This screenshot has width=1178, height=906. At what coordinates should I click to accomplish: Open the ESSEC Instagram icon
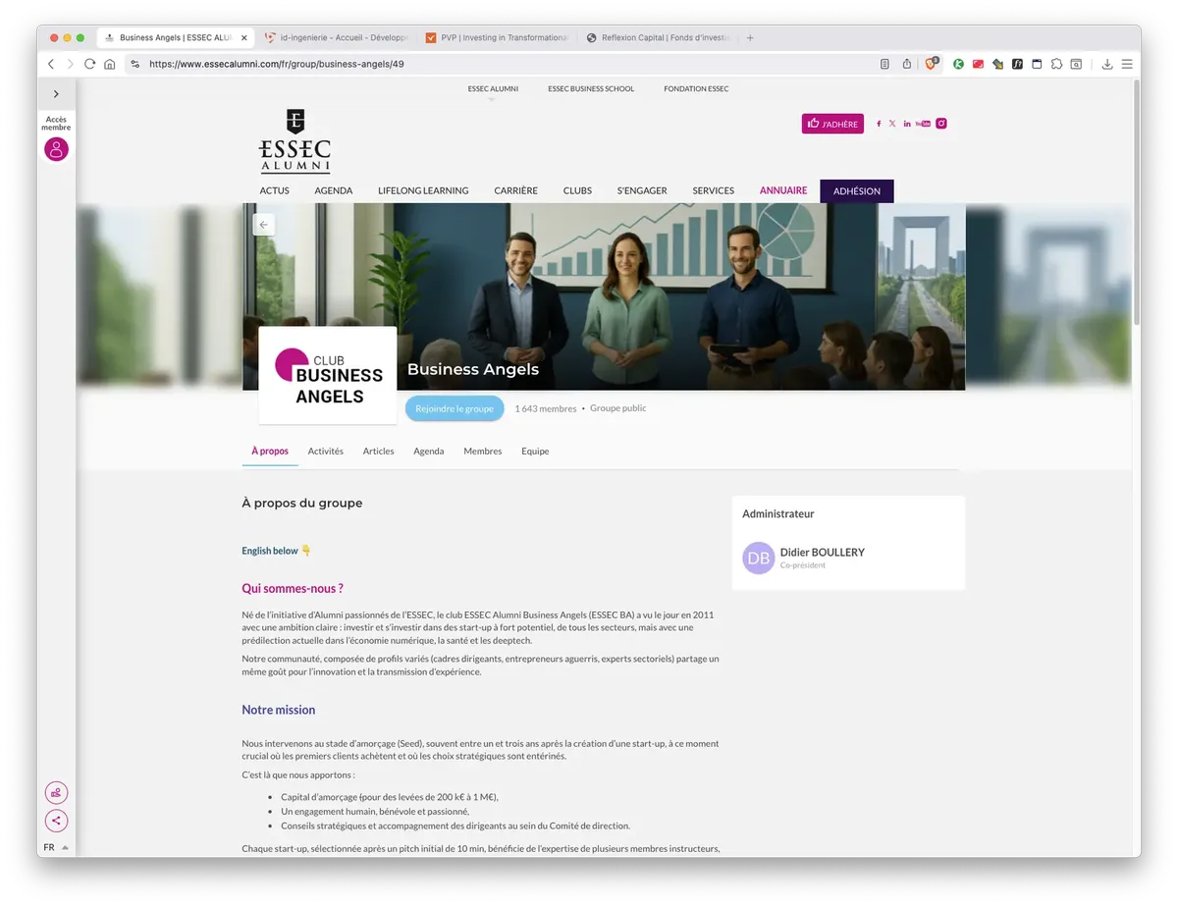coord(941,124)
